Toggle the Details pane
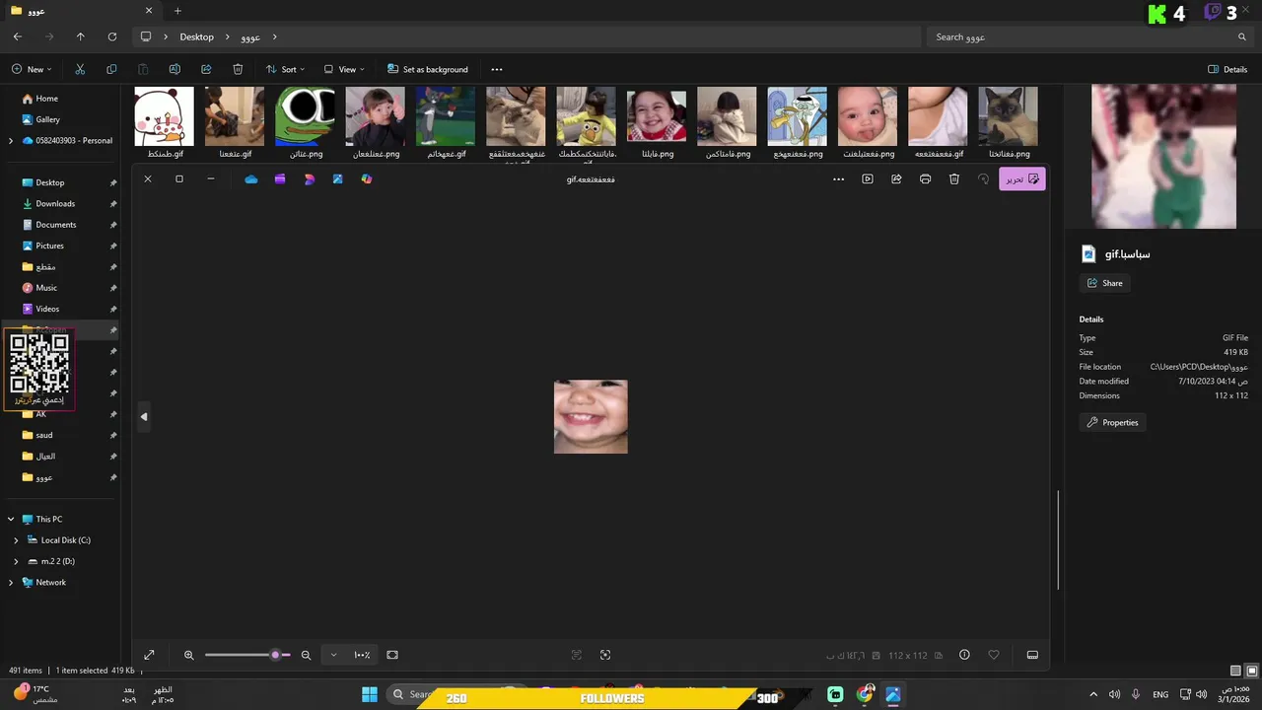This screenshot has width=1262, height=710. pyautogui.click(x=1227, y=69)
